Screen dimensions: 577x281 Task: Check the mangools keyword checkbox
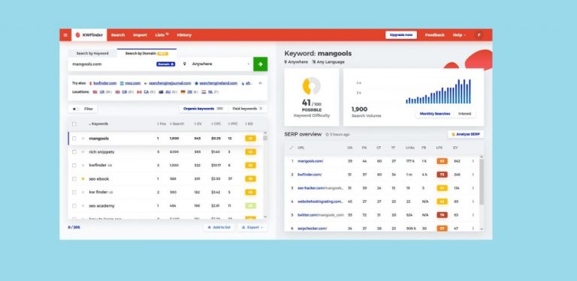(74, 139)
